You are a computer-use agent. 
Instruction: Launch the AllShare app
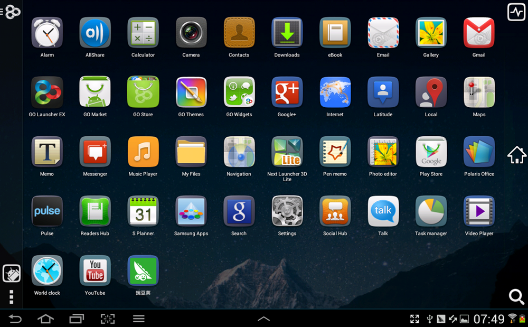click(95, 33)
